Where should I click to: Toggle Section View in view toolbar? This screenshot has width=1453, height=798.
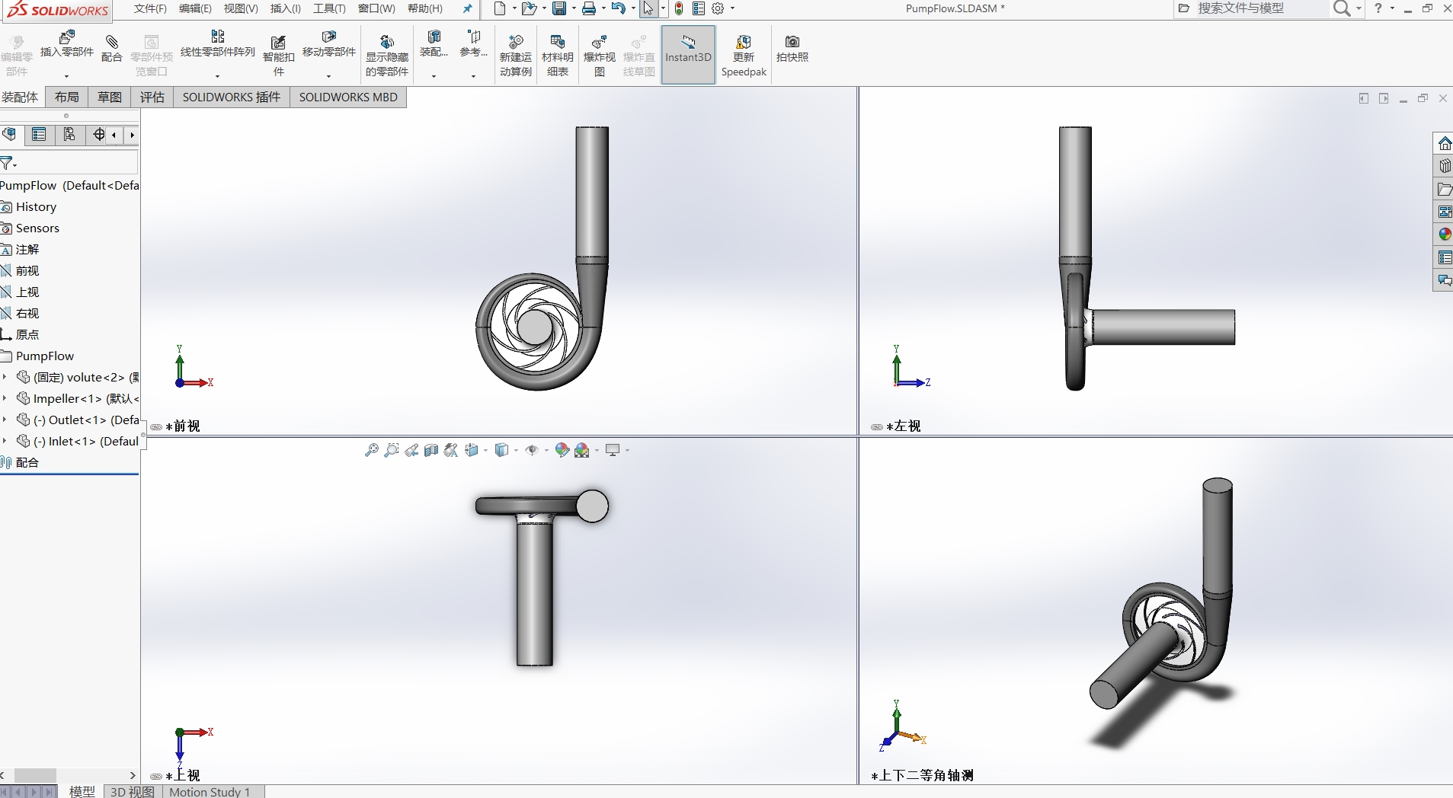(431, 450)
